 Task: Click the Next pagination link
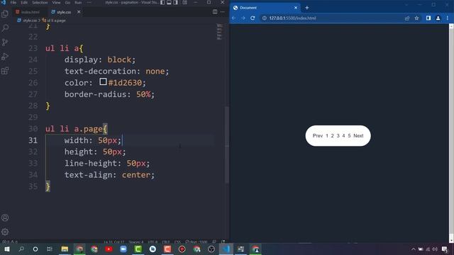coord(358,136)
